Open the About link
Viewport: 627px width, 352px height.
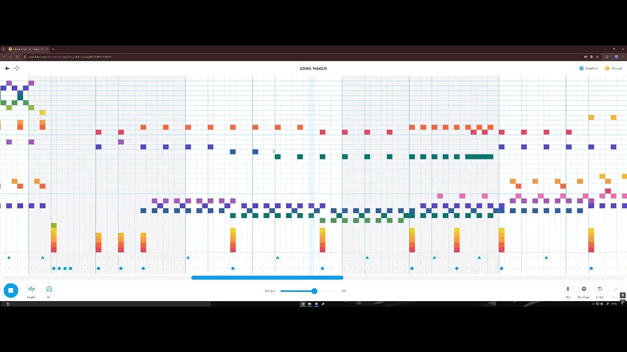[614, 68]
